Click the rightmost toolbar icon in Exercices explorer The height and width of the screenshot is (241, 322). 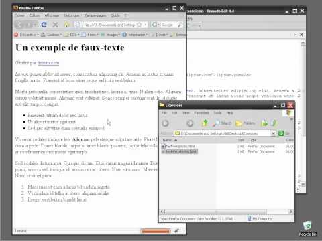point(273,123)
